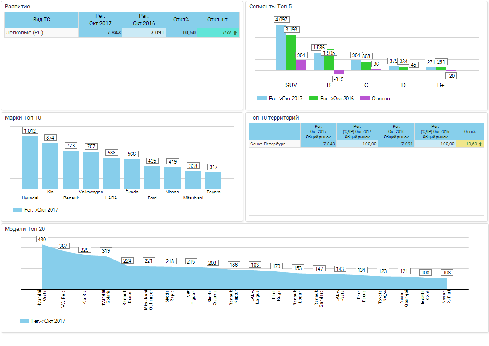This screenshot has width=489, height=346.
Task: Click the Toyota bar labeled 317
Action: [x=213, y=181]
